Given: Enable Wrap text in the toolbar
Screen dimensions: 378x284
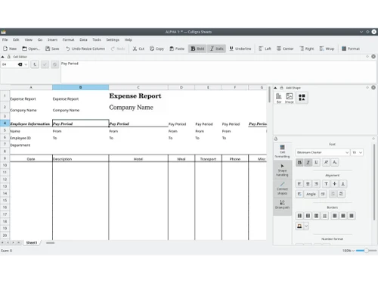Looking at the screenshot, I should tap(327, 48).
